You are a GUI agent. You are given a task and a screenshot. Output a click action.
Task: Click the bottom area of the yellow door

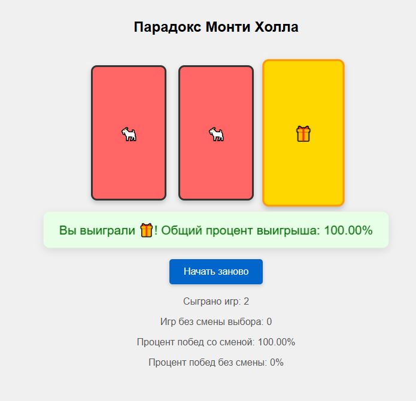coord(303,186)
